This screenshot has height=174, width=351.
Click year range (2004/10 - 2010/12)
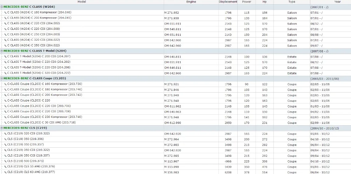(324, 128)
